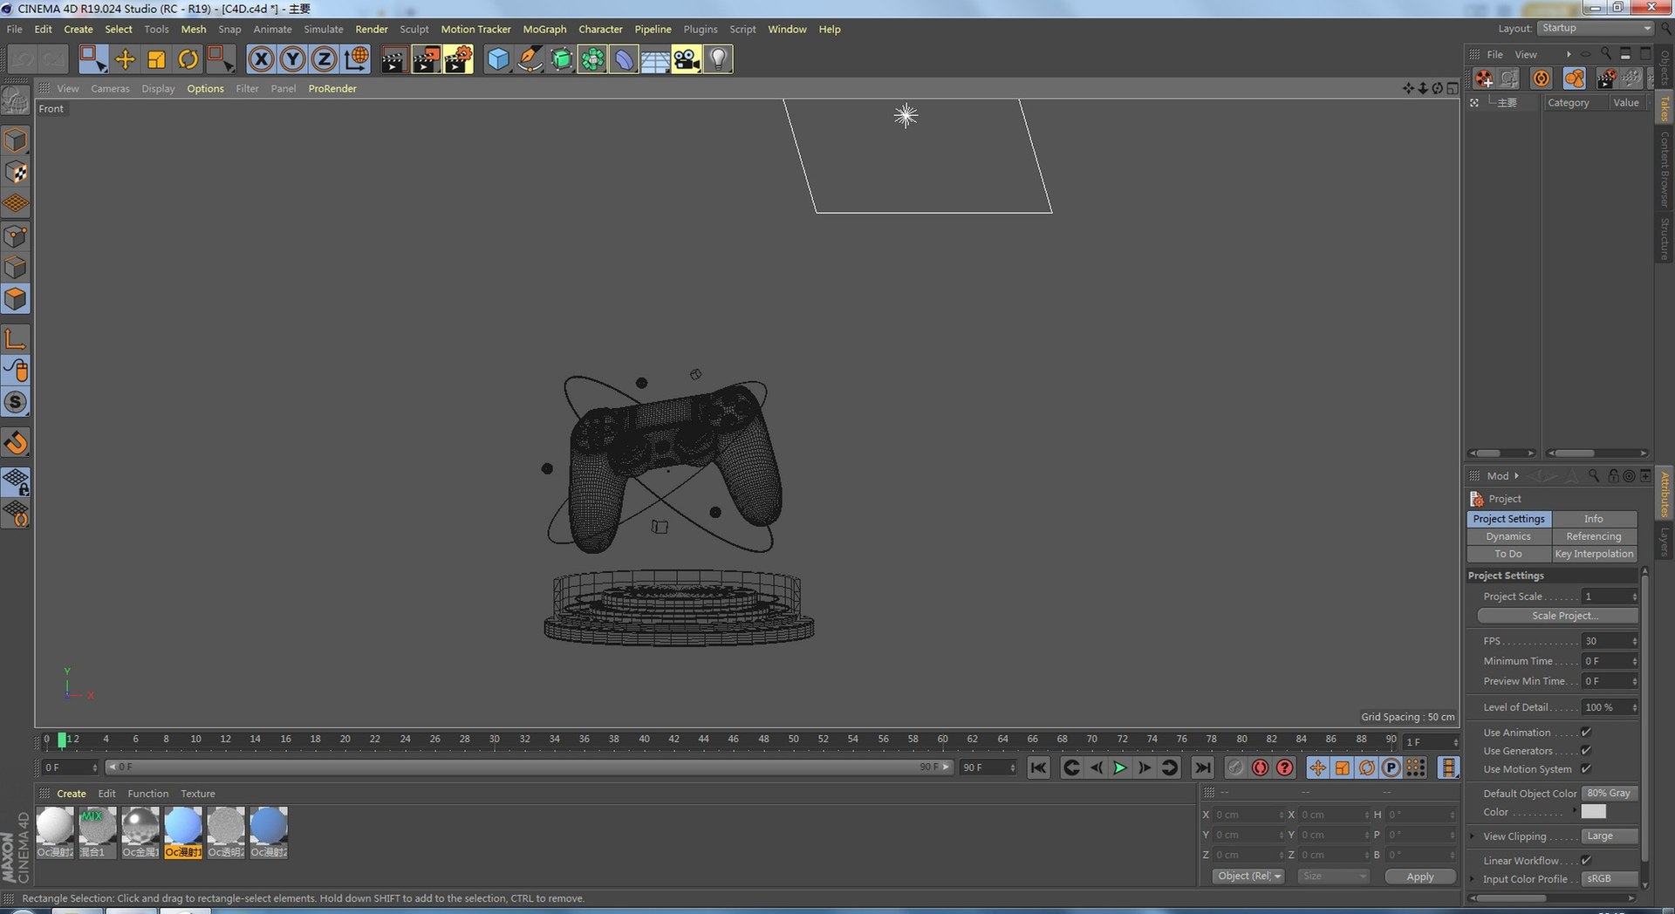The width and height of the screenshot is (1675, 914).
Task: Open Input Color Profile sRGB dropdown
Action: tap(1609, 879)
